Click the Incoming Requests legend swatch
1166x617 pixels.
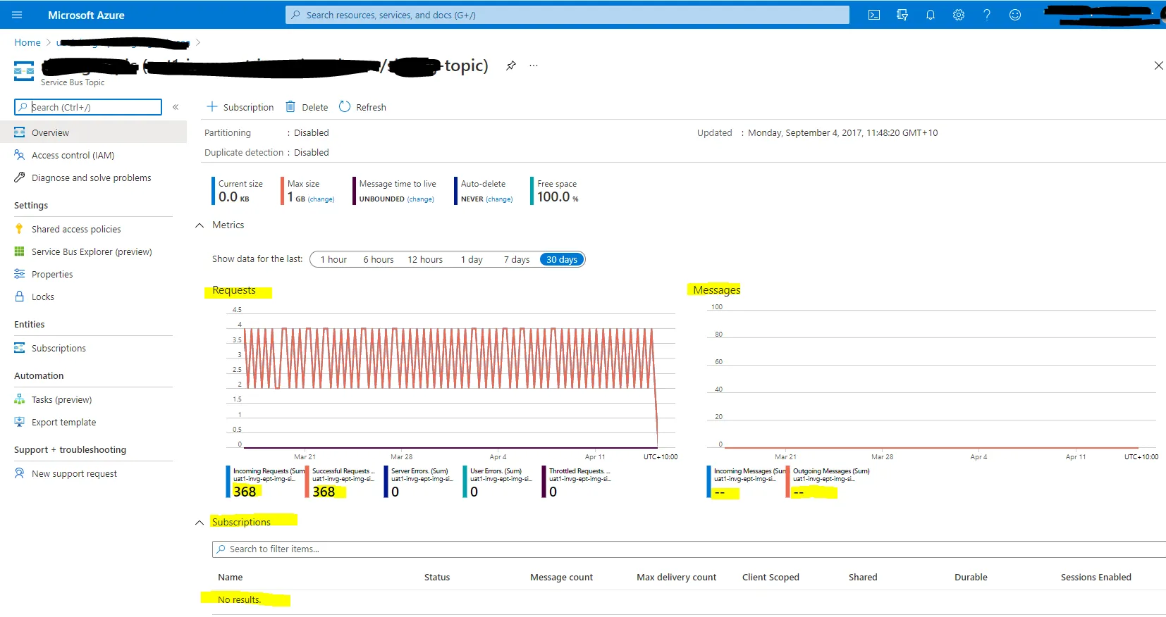228,481
